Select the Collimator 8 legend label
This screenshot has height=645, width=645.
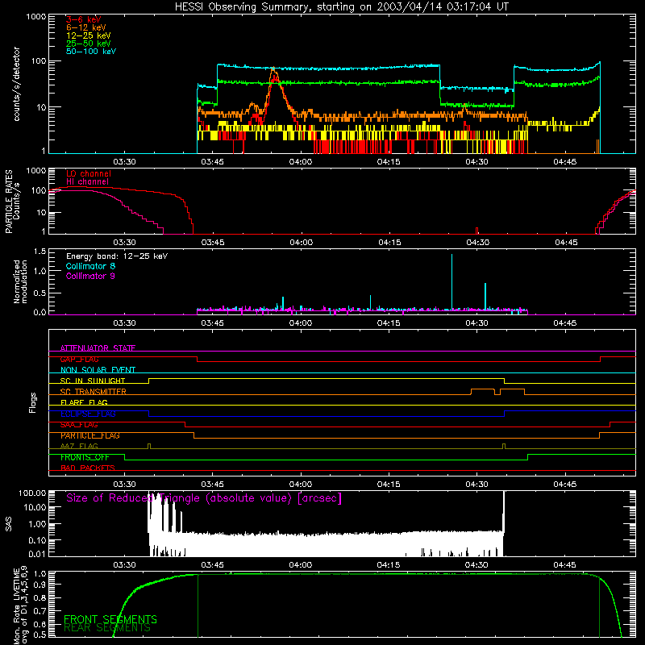90,266
